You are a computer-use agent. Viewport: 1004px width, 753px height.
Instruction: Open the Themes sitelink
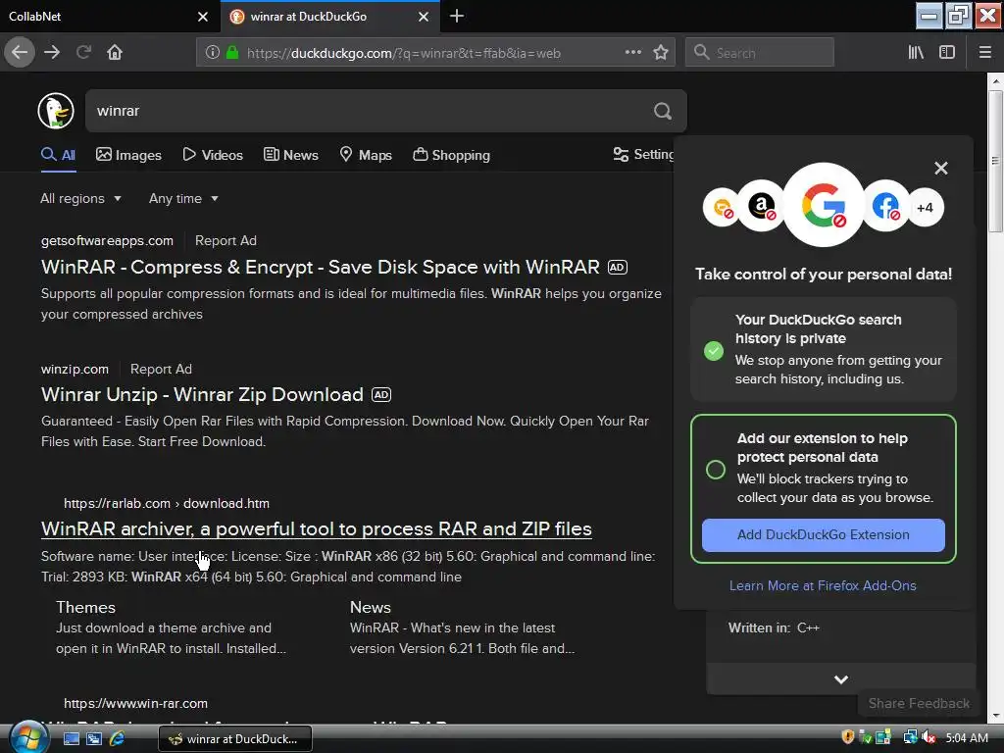pyautogui.click(x=86, y=607)
